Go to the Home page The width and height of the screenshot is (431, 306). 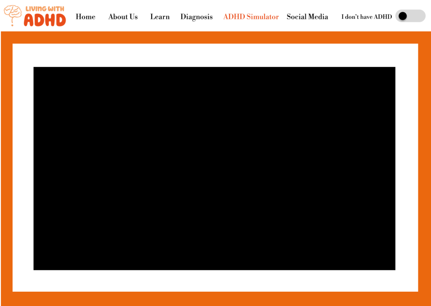point(85,17)
